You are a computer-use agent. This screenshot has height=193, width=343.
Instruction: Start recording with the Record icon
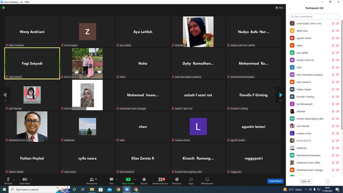pos(144,180)
